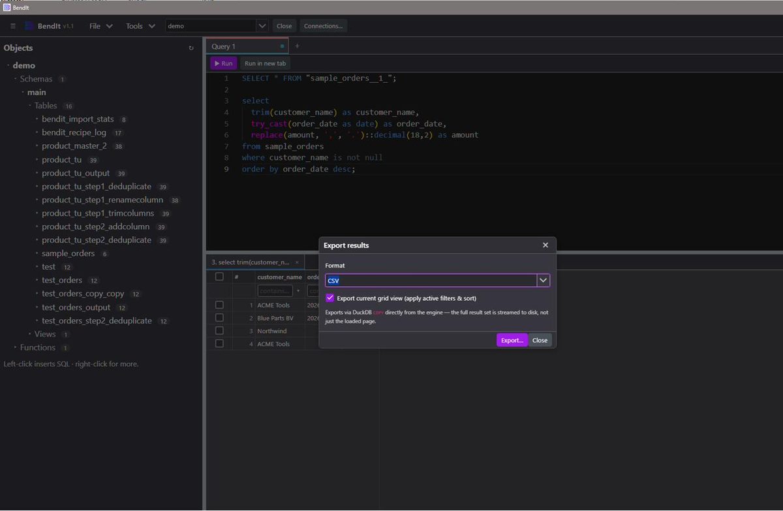This screenshot has height=511, width=783.
Task: Check the select-all checkbox in grid header
Action: [219, 277]
